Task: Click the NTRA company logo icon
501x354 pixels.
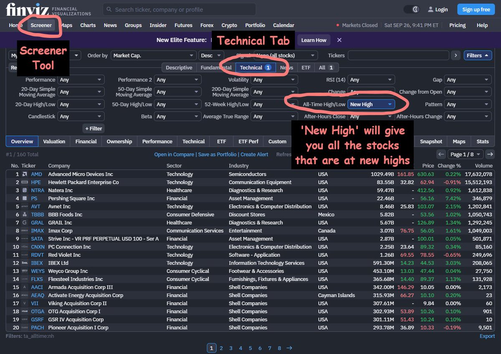Action: pyautogui.click(x=25, y=190)
